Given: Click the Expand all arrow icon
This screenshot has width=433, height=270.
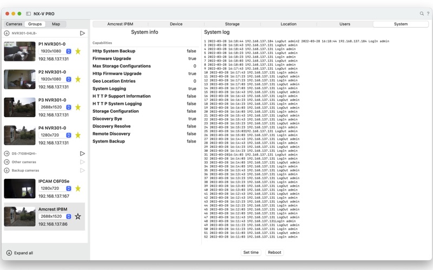Looking at the screenshot, I should tap(9, 253).
